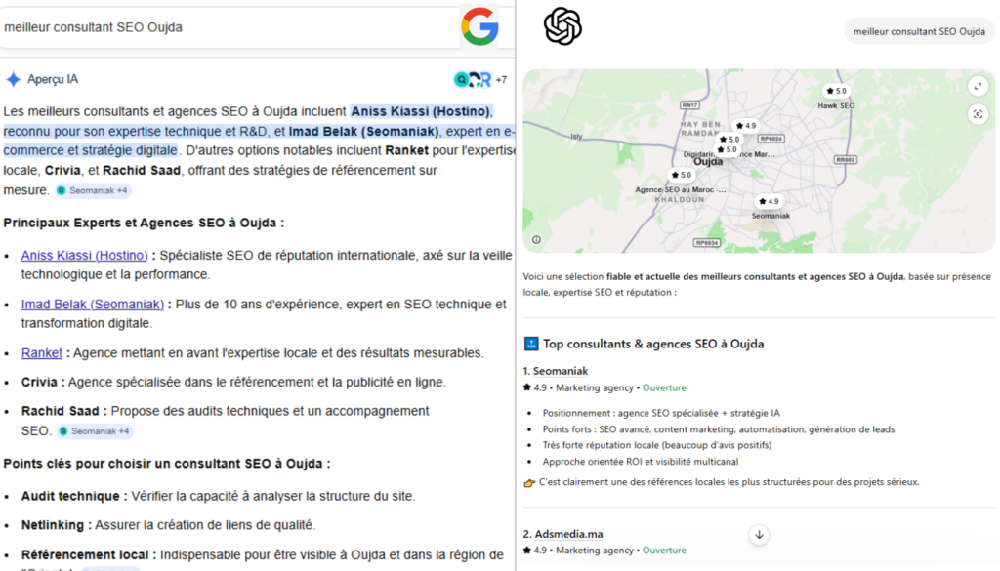Screen dimensions: 1000x571
Task: Open the Ranket link
Action: coord(41,353)
